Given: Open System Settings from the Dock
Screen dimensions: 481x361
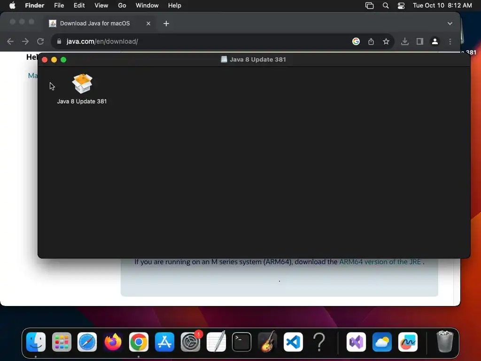Looking at the screenshot, I should tap(190, 342).
